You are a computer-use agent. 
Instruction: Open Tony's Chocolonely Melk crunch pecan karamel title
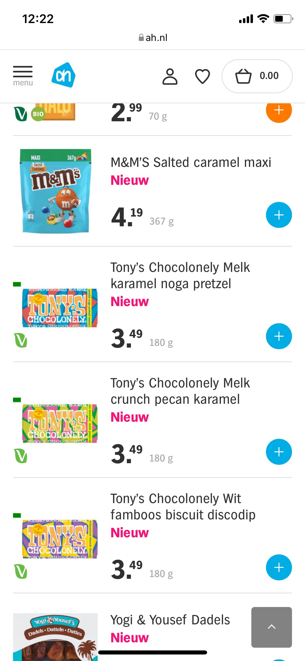coord(180,391)
